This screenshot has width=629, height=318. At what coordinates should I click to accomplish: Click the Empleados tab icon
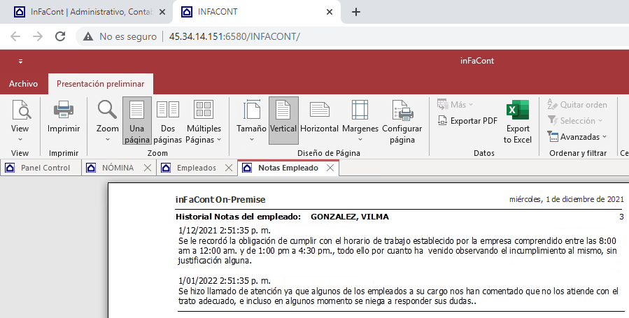[x=166, y=168]
